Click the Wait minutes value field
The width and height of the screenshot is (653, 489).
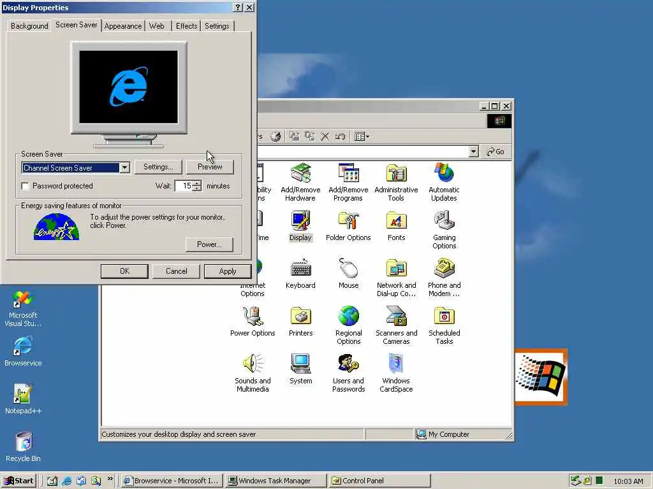click(x=184, y=186)
